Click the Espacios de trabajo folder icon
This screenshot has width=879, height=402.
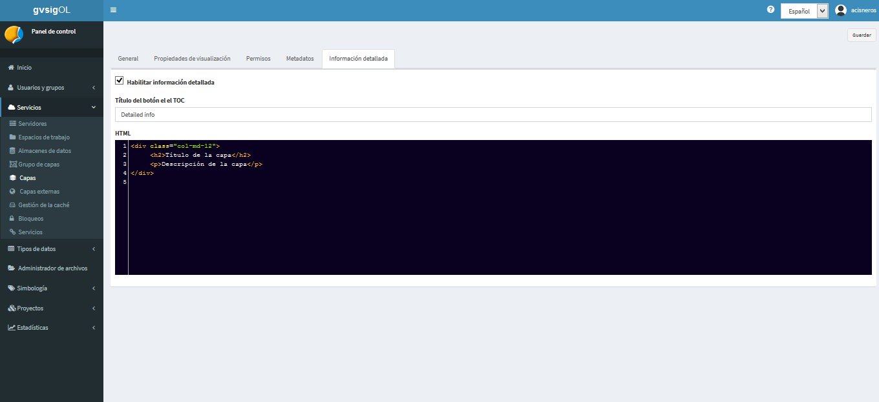pos(13,137)
